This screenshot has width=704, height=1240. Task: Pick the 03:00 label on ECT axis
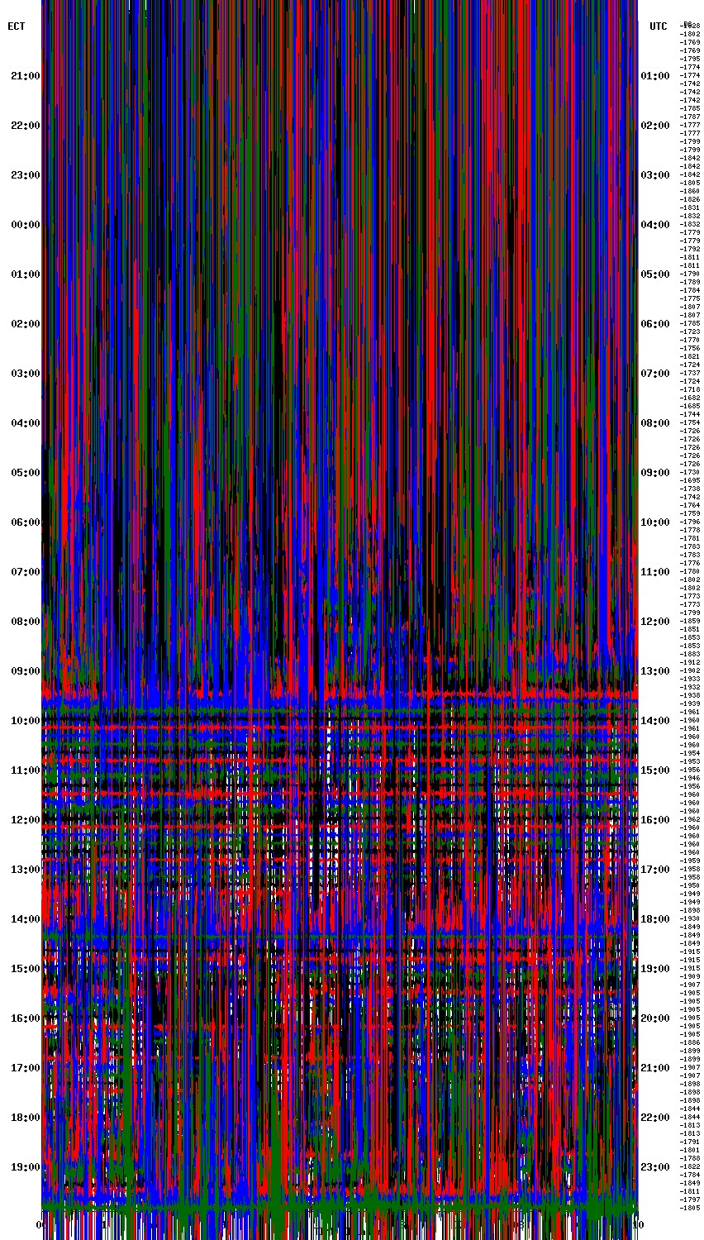click(x=26, y=374)
